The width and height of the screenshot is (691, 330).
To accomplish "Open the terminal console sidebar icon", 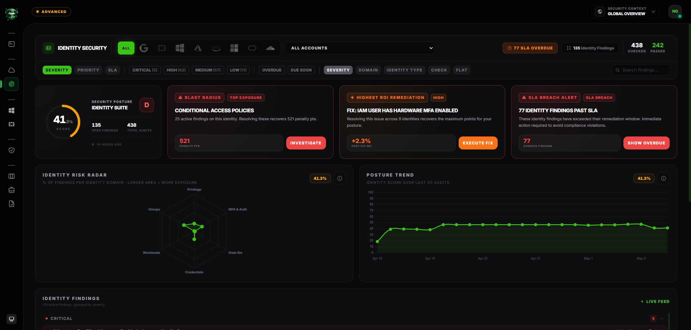I will click(x=12, y=44).
